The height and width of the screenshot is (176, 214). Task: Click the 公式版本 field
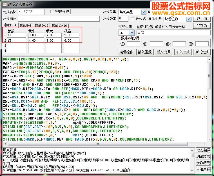[x=123, y=19]
